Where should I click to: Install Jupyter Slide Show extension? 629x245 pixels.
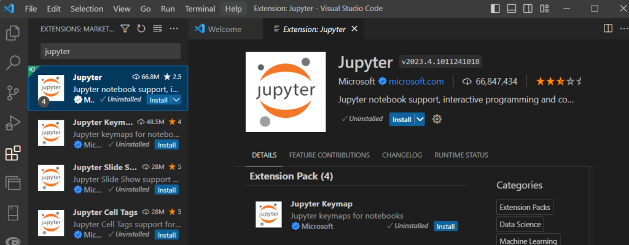coord(166,190)
